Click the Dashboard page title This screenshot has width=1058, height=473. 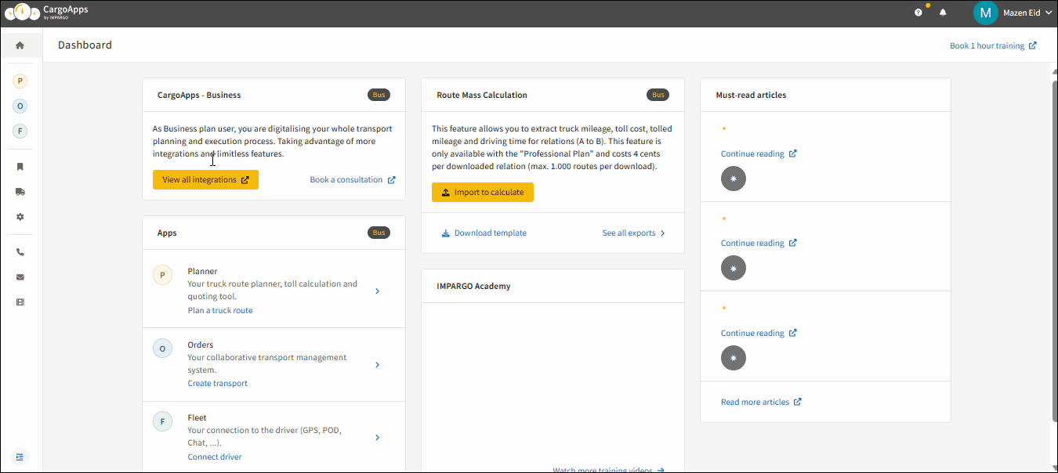coord(85,45)
